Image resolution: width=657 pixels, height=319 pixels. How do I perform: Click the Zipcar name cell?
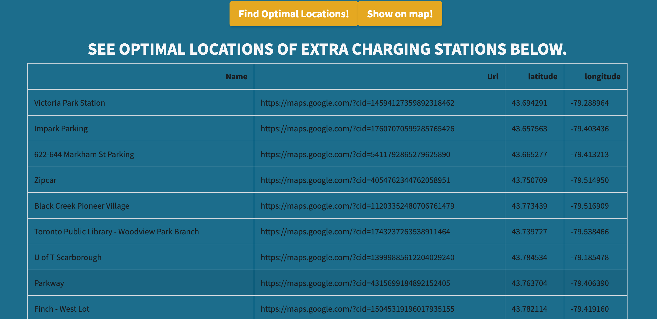pyautogui.click(x=141, y=180)
